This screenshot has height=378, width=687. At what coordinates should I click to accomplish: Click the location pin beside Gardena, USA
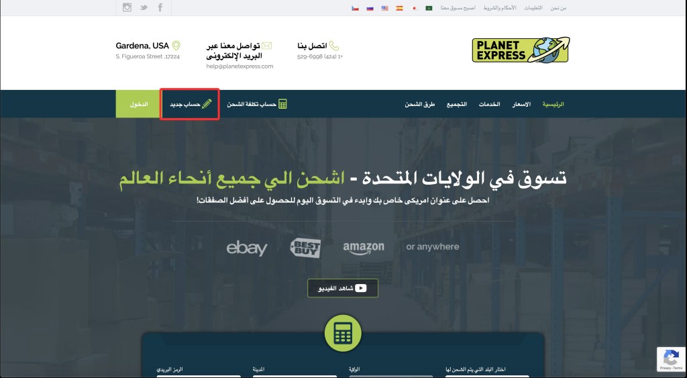coord(176,46)
